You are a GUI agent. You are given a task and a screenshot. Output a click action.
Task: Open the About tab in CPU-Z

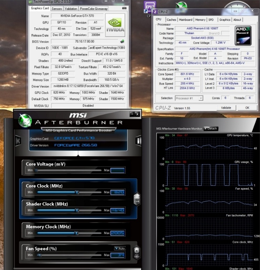coord(237,20)
